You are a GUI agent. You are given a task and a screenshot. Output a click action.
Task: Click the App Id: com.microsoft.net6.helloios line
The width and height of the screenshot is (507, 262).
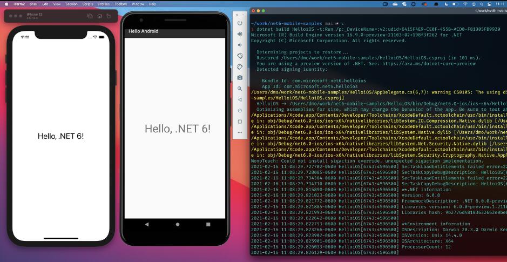(x=310, y=86)
